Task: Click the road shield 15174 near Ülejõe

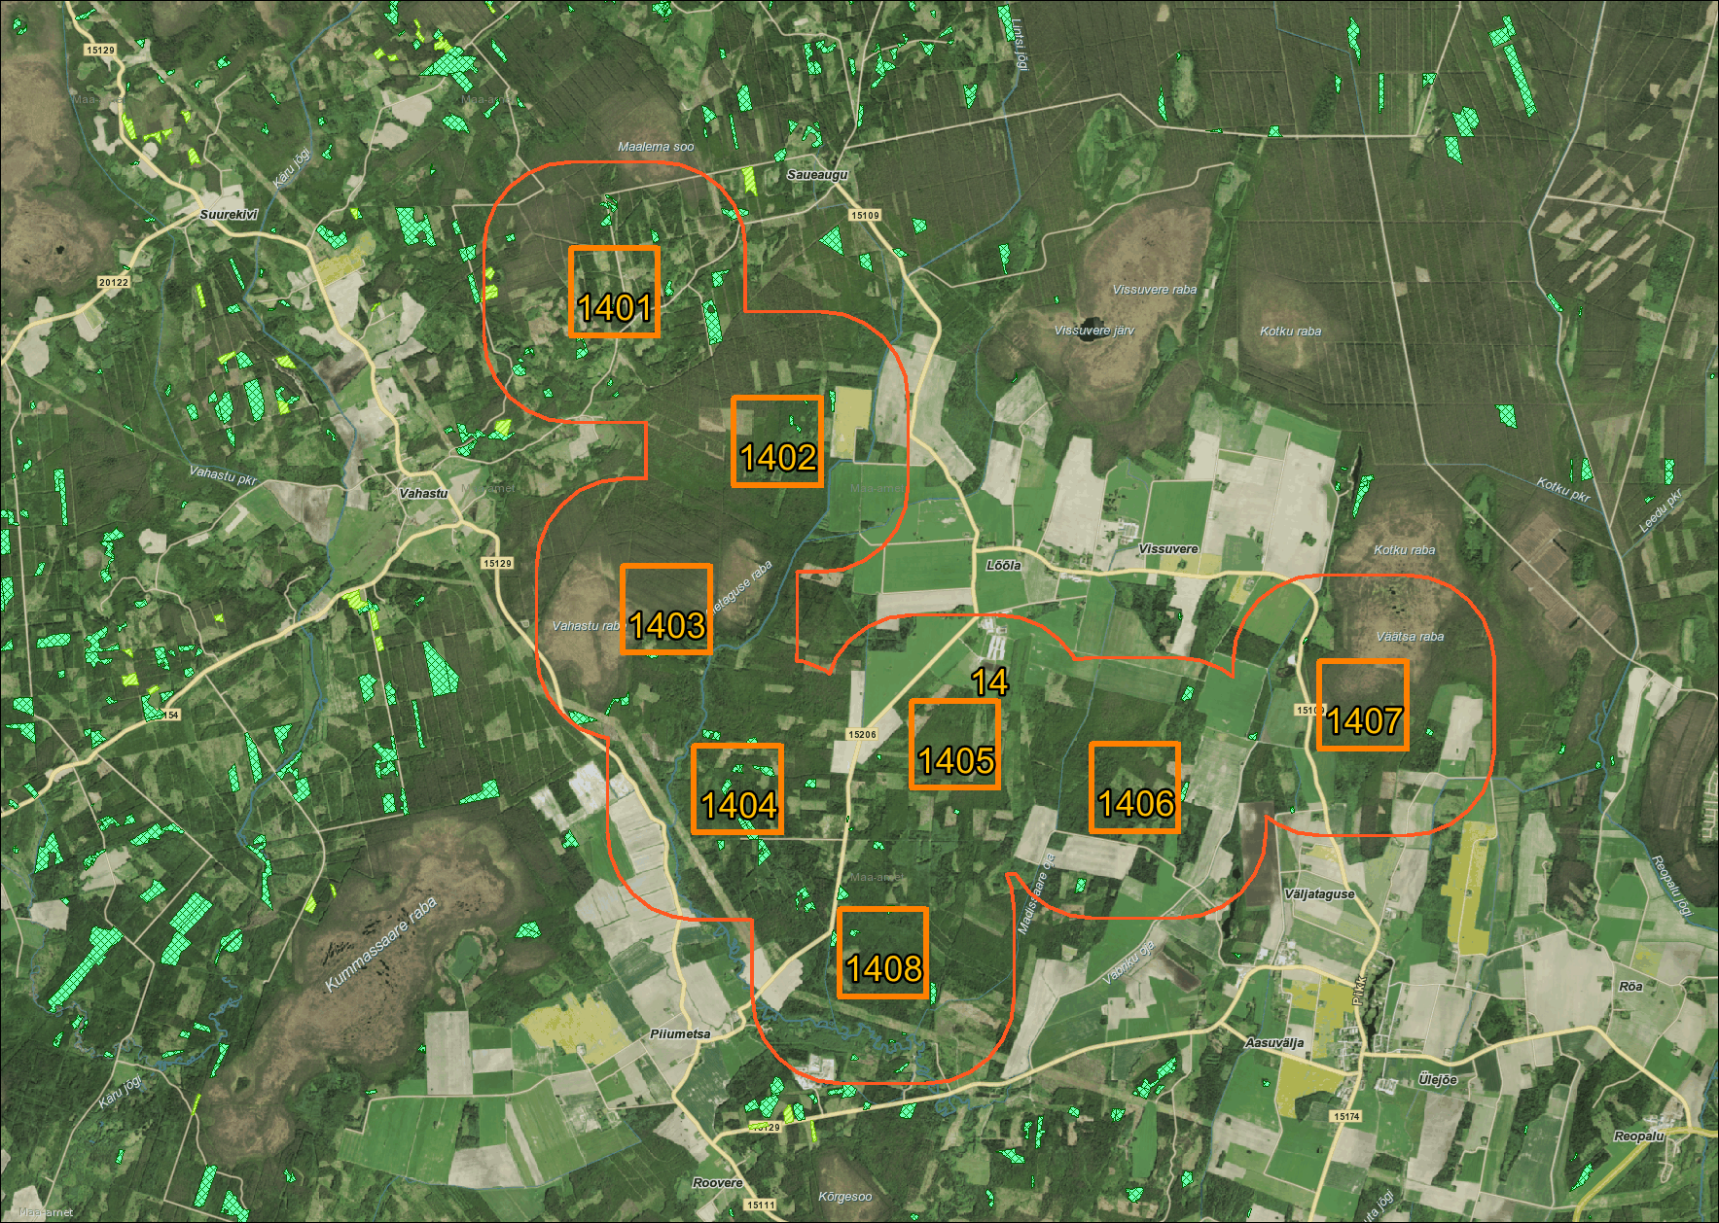Action: point(1346,1116)
